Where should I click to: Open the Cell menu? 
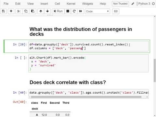click(57, 4)
